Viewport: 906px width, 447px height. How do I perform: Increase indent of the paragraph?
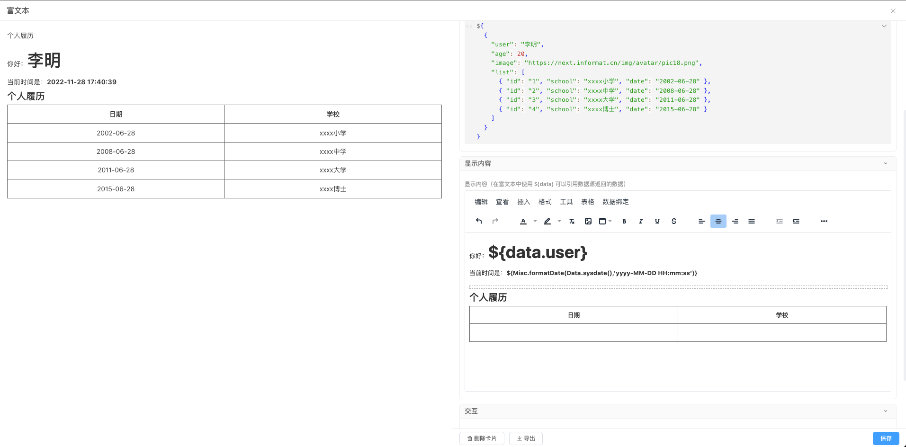click(796, 221)
